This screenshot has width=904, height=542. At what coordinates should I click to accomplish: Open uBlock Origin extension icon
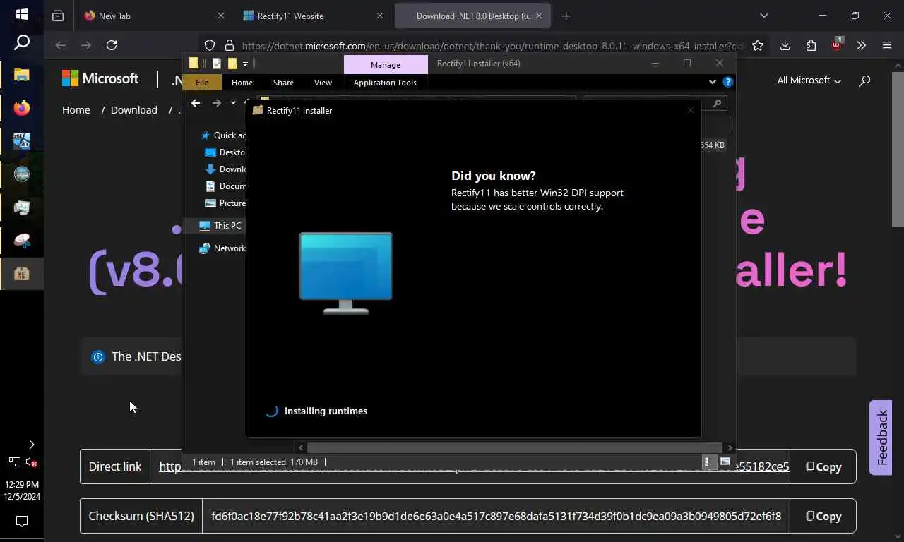click(837, 44)
